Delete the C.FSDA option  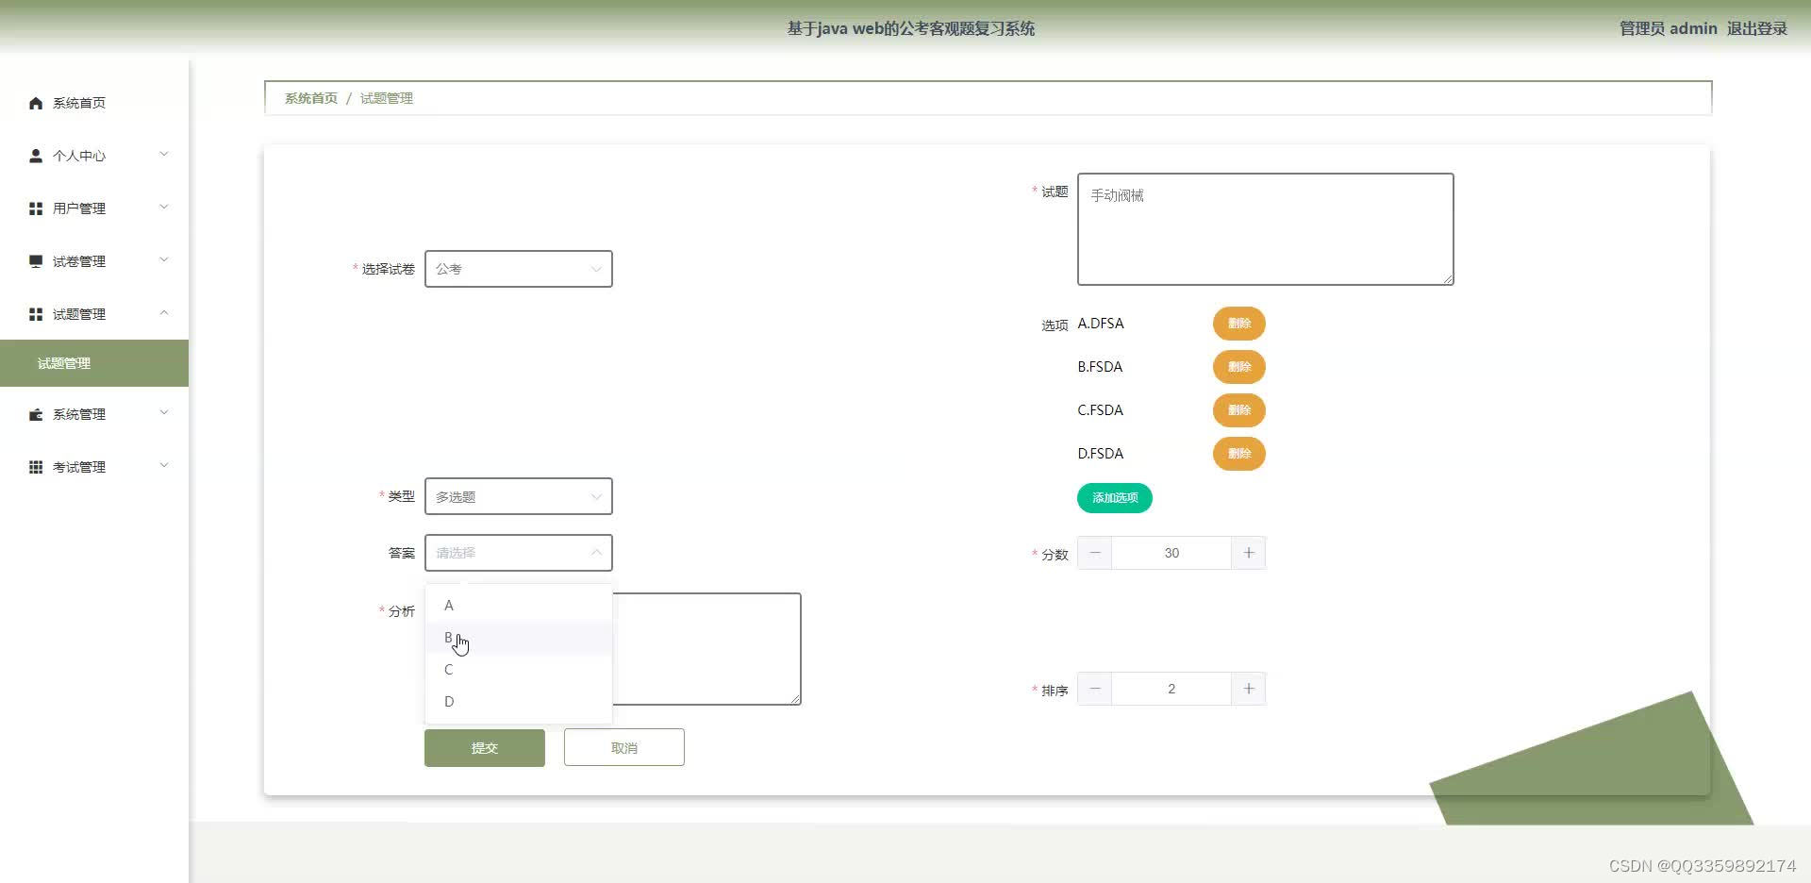coord(1239,410)
